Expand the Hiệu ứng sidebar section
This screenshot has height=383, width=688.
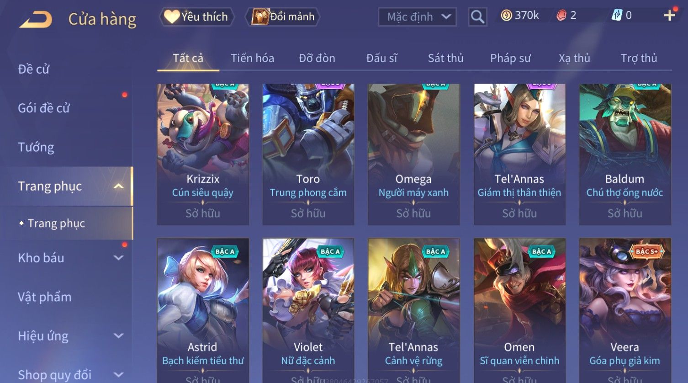click(x=119, y=336)
